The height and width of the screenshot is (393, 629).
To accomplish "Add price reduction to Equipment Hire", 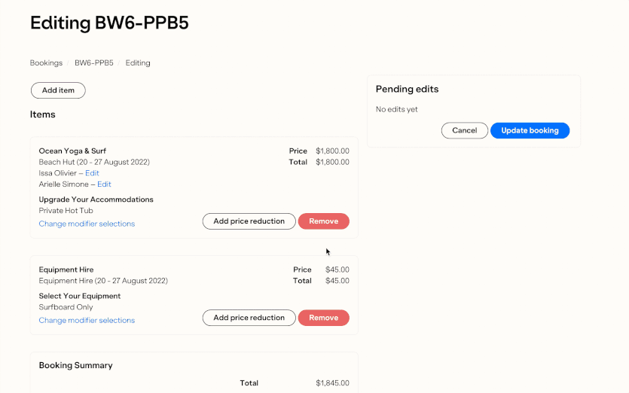I will (249, 318).
